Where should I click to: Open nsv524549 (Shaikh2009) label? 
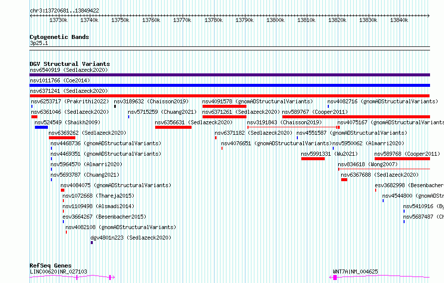[x=67, y=122]
